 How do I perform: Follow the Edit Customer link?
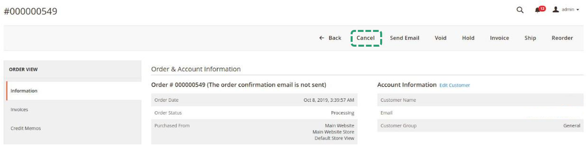[455, 85]
